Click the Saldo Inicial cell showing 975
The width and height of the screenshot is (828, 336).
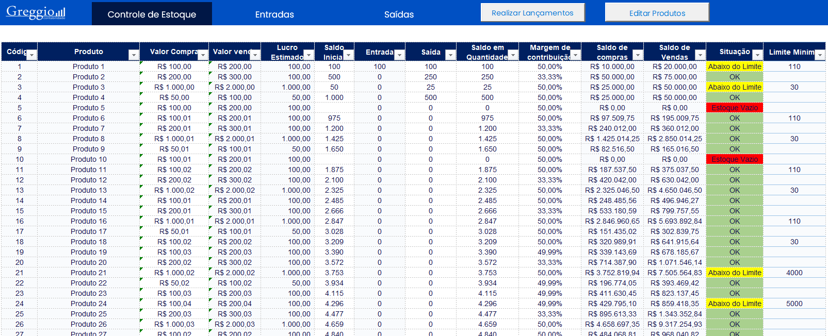(334, 118)
